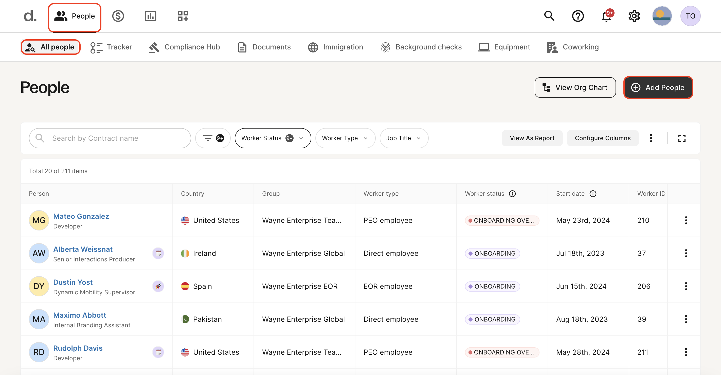This screenshot has height=375, width=721.
Task: Open the apps grid icon
Action: click(x=183, y=16)
